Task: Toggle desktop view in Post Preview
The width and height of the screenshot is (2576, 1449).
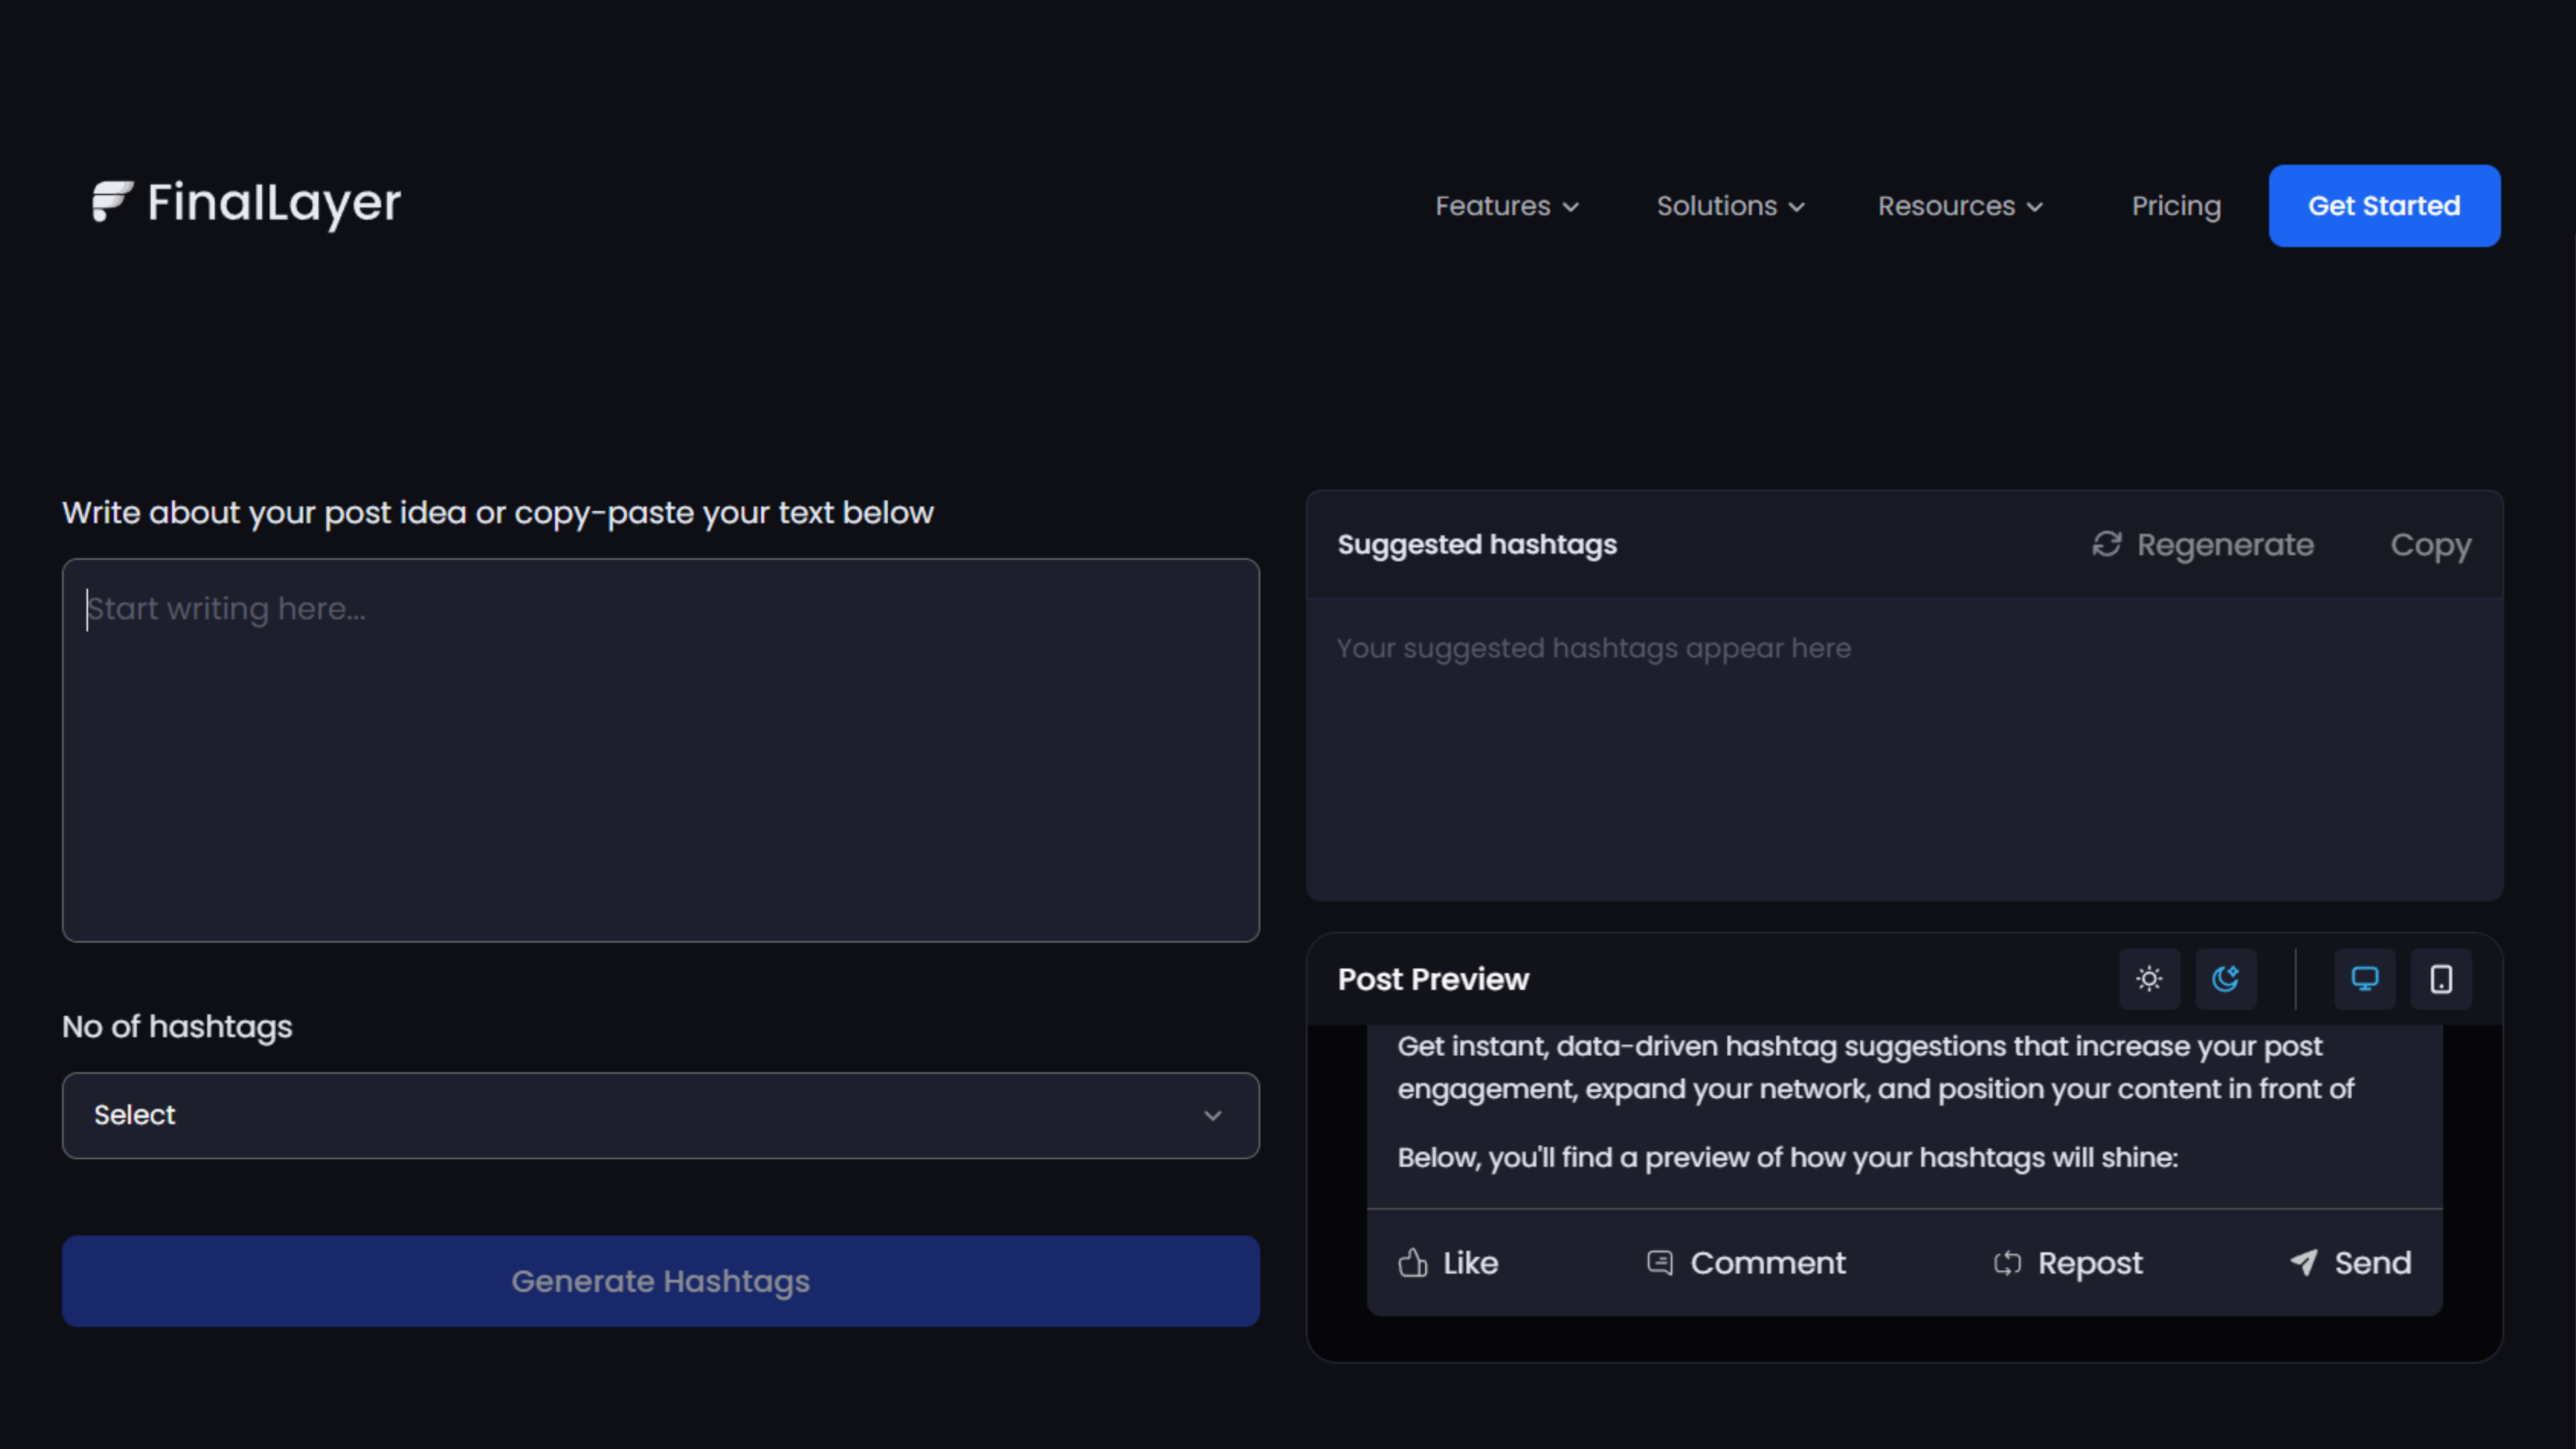Action: (2365, 979)
